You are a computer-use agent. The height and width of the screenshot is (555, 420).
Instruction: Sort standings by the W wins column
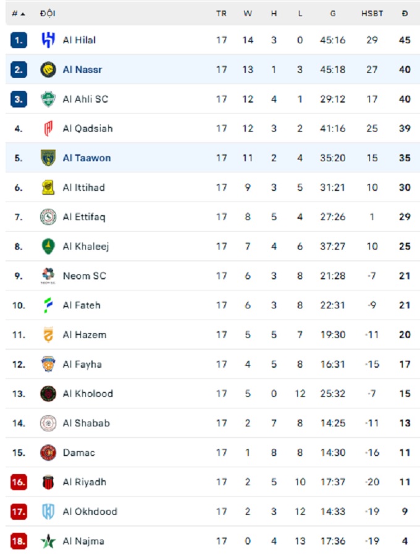[x=248, y=14]
